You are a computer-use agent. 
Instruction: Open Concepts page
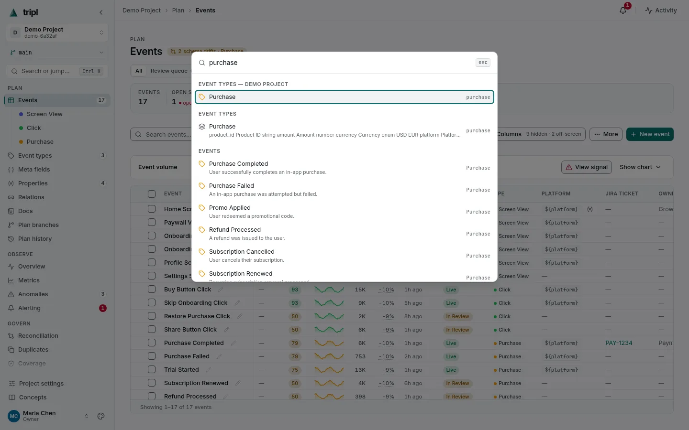[x=57, y=398]
